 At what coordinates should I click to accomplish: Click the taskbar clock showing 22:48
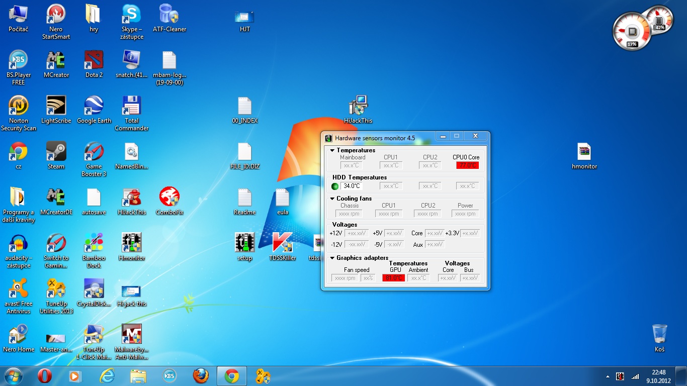pyautogui.click(x=658, y=376)
